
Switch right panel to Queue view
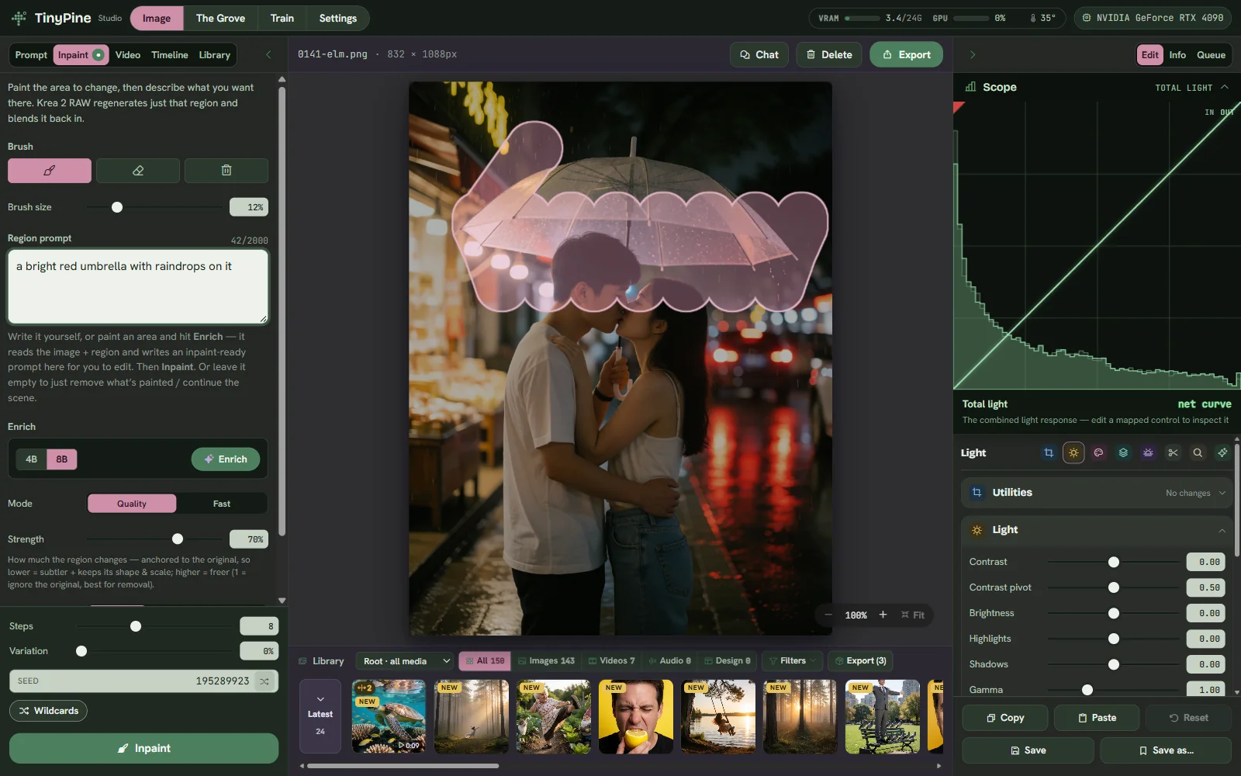click(x=1211, y=55)
